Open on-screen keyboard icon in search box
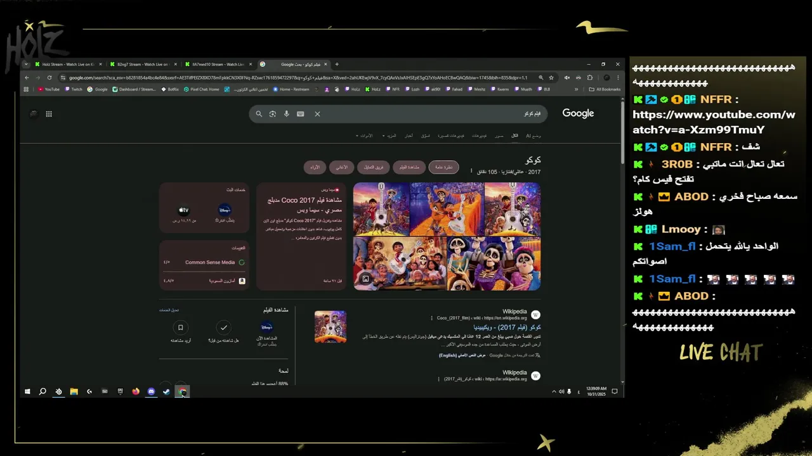Image resolution: width=812 pixels, height=456 pixels. click(x=301, y=114)
